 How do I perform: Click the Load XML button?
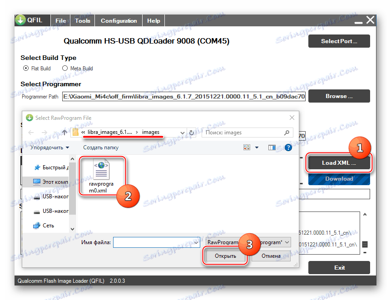339,162
